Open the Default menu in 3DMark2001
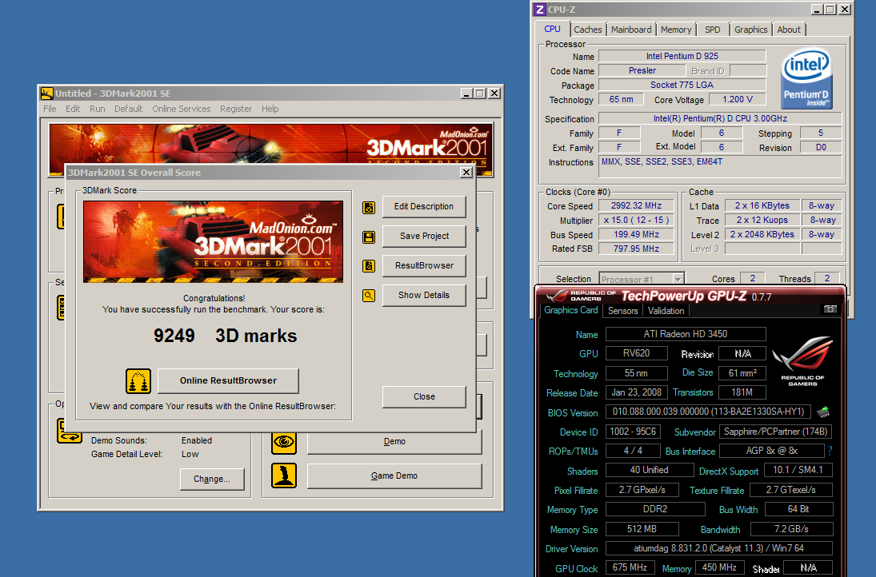 [129, 109]
